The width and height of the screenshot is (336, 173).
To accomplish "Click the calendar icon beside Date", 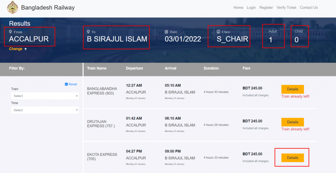I will [x=166, y=32].
